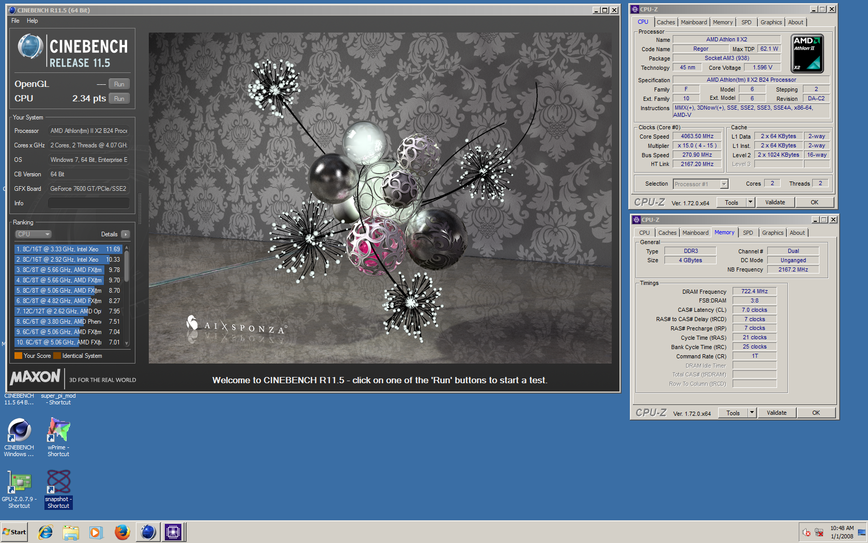Image resolution: width=868 pixels, height=543 pixels.
Task: Open the Windows Start menu
Action: [14, 532]
